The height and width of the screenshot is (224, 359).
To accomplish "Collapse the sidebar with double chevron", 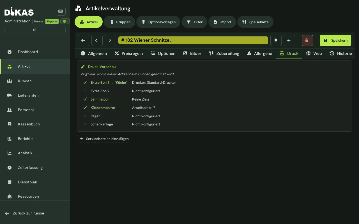I will point(35,30).
